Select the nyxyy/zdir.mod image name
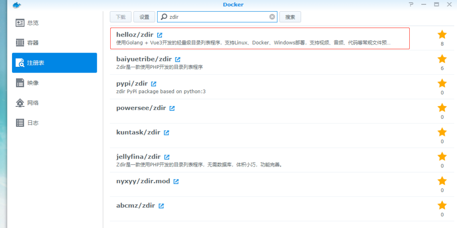This screenshot has width=457, height=228. (x=143, y=181)
